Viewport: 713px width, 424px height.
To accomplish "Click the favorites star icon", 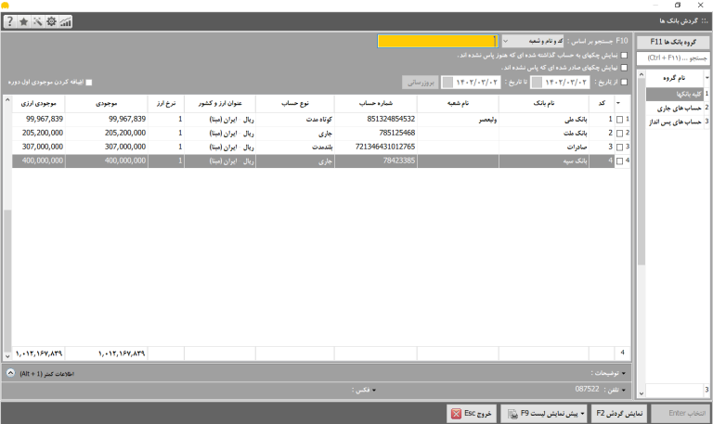I will coord(23,21).
